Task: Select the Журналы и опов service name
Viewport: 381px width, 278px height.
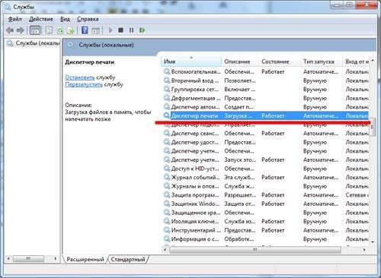Action: (x=195, y=186)
